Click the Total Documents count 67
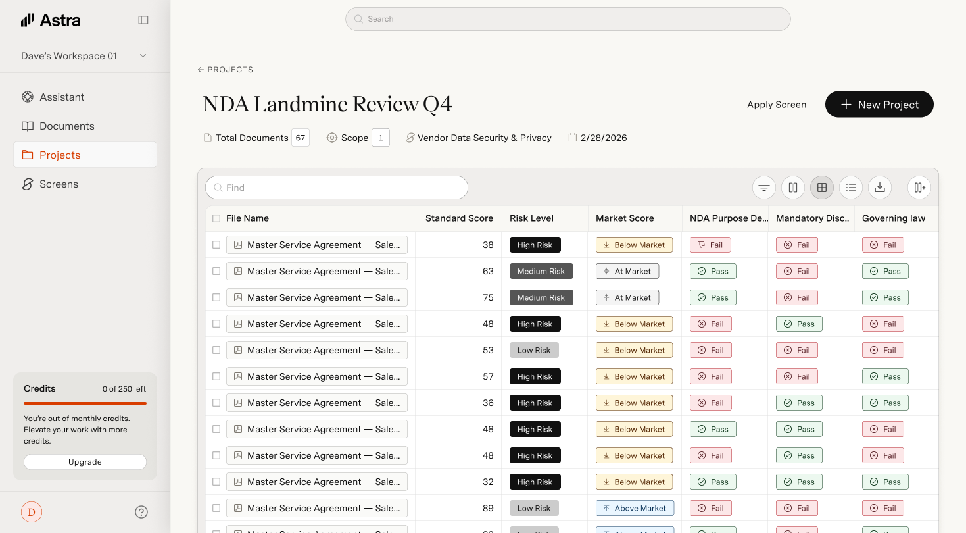This screenshot has height=533, width=966. click(301, 138)
